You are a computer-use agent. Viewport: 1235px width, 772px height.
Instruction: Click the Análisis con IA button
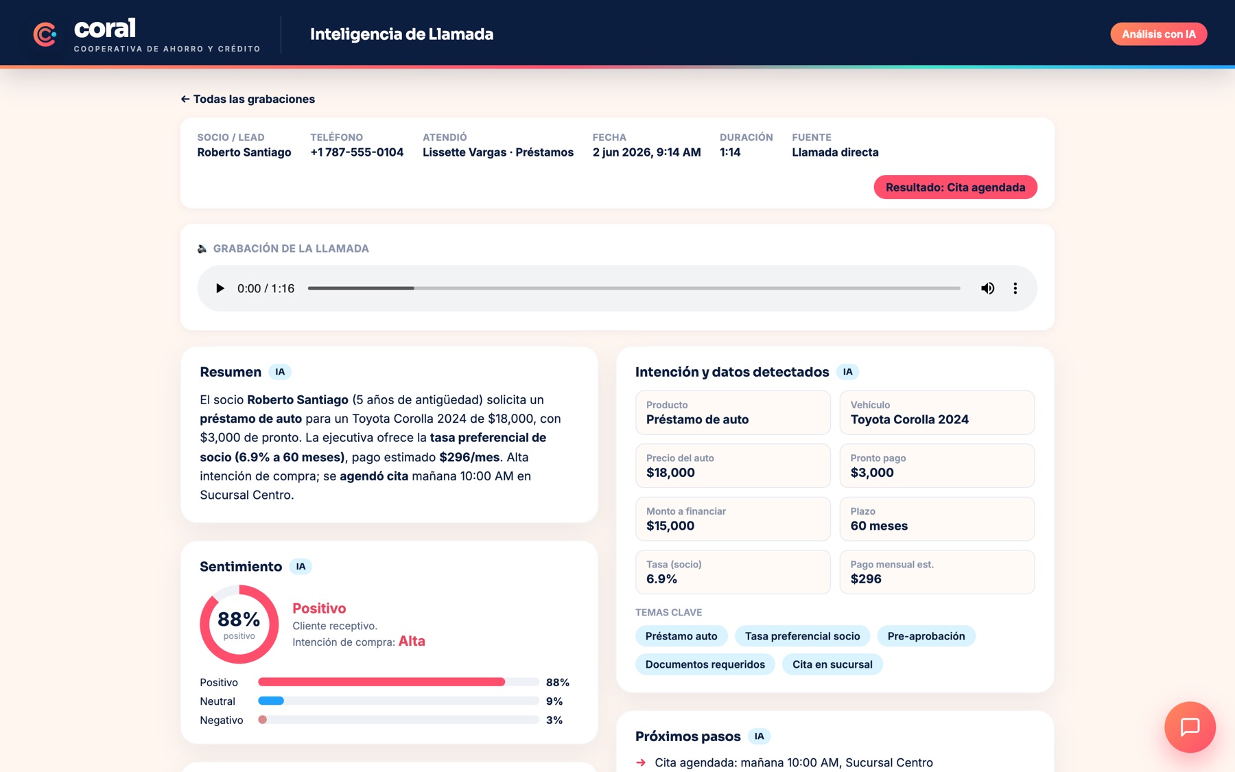coord(1159,34)
